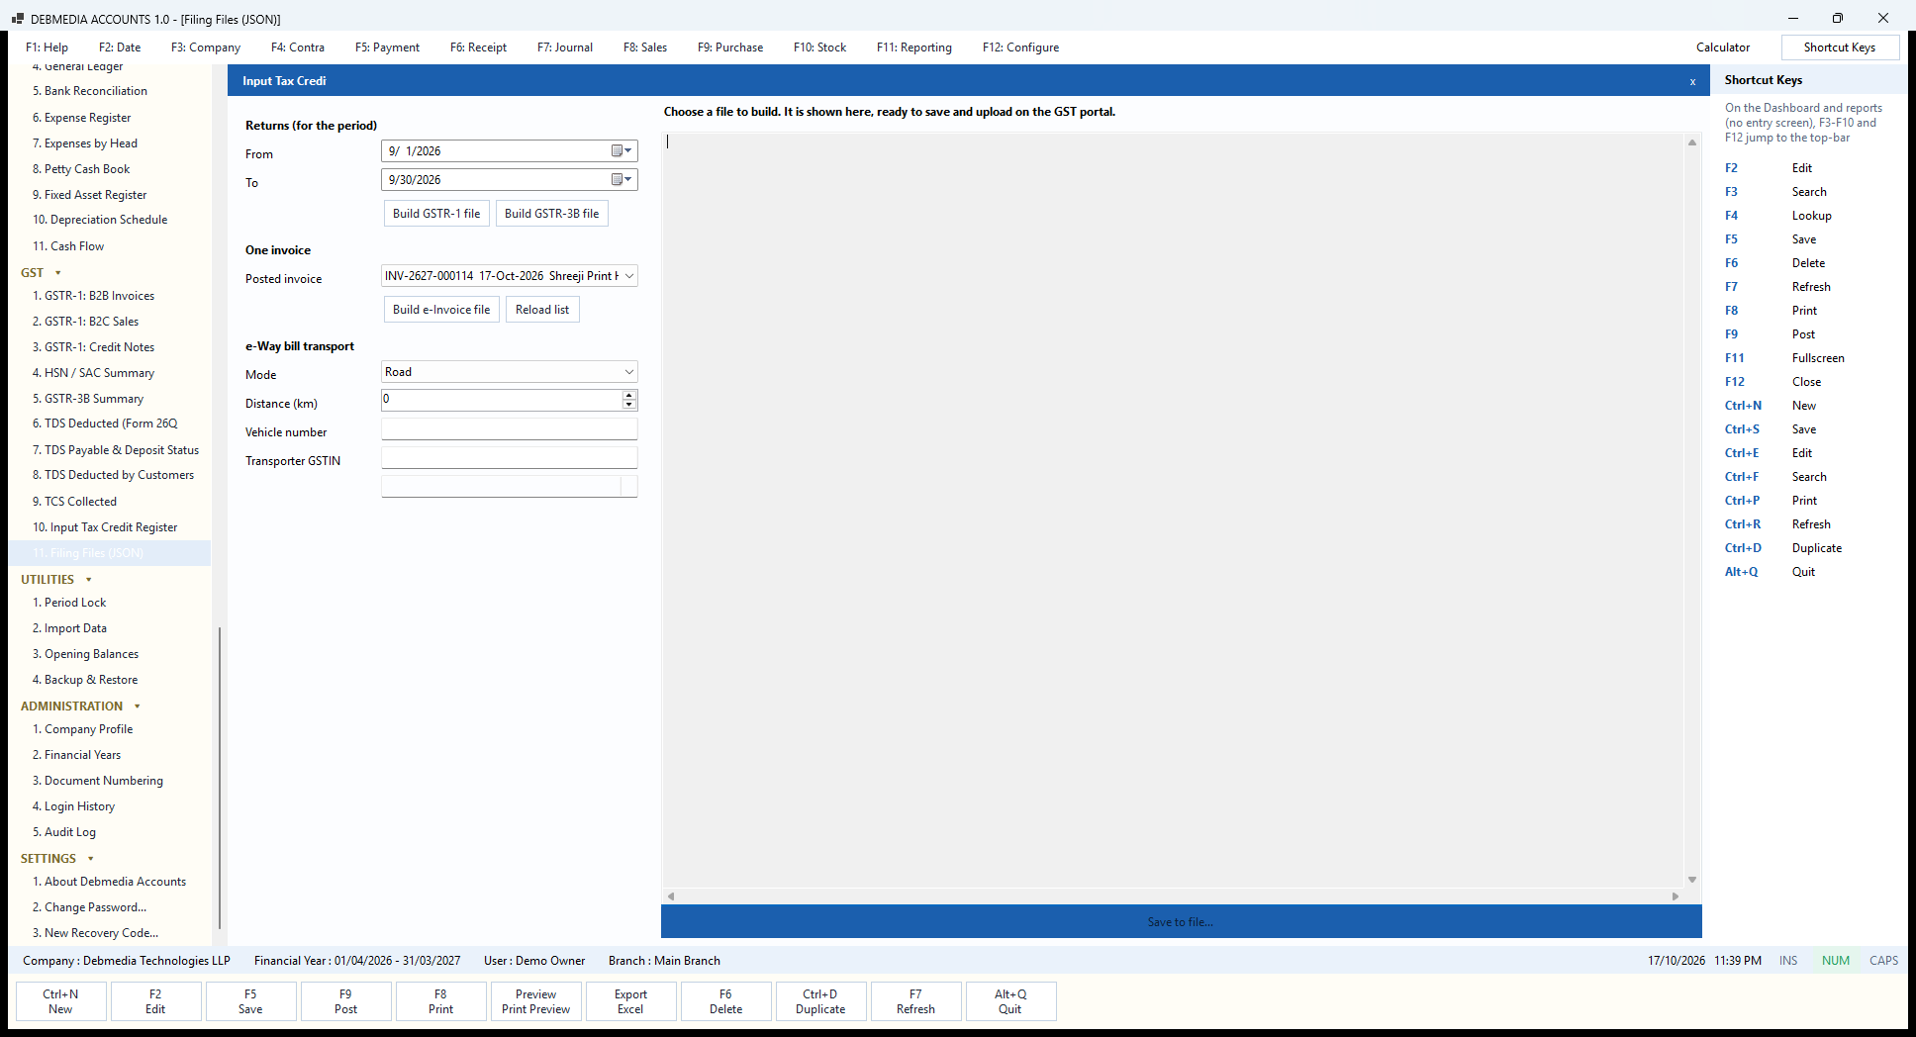Open the F3: Company menu
This screenshot has height=1037, width=1916.
coord(206,47)
